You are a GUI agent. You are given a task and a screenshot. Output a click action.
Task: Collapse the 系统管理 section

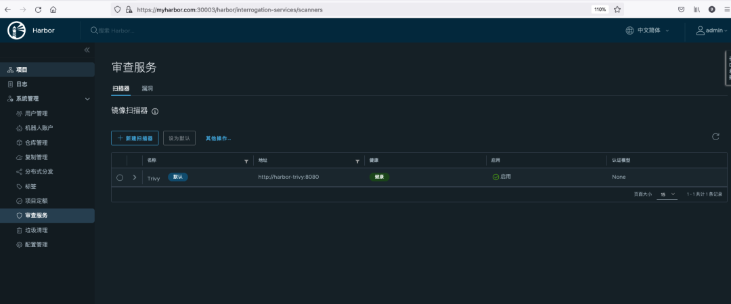(x=87, y=99)
